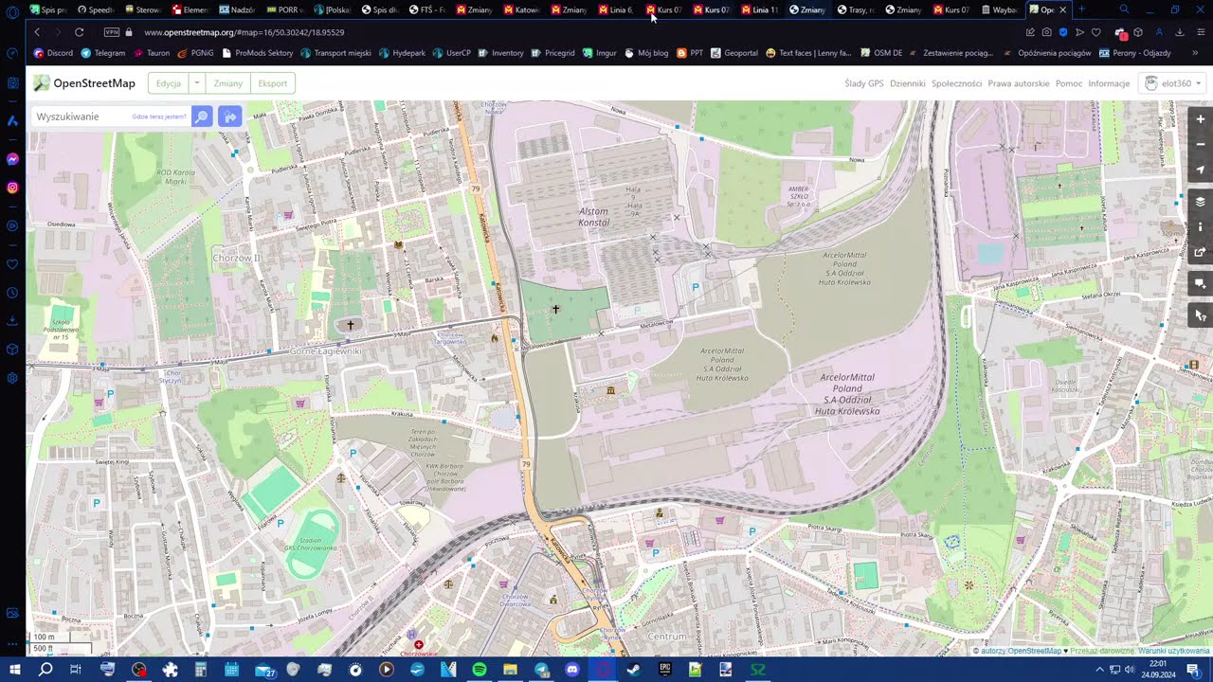
Task: Switch to the Speedt browser tab
Action: [x=95, y=9]
